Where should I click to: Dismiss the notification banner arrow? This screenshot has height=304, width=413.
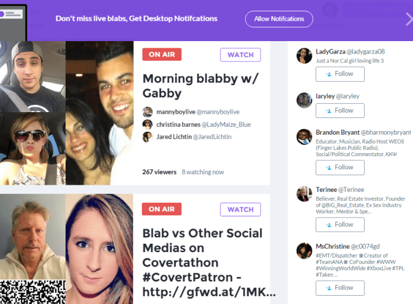tap(409, 19)
